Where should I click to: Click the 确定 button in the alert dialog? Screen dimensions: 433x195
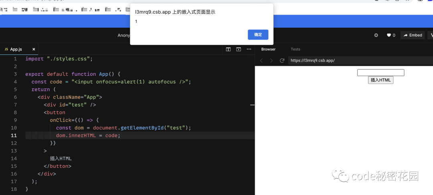coord(258,35)
